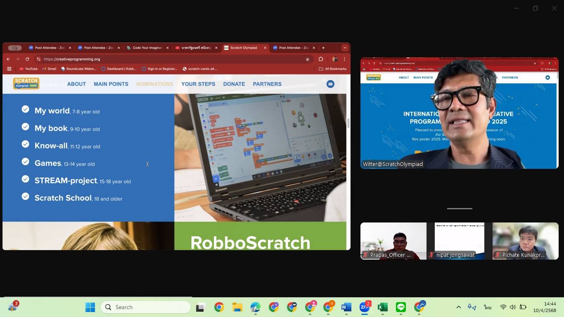
Task: Reload the creativeprogramming.org page
Action: tap(27, 59)
